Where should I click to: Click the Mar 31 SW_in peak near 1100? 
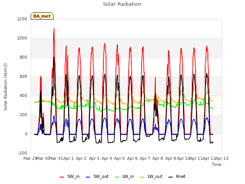point(54,29)
